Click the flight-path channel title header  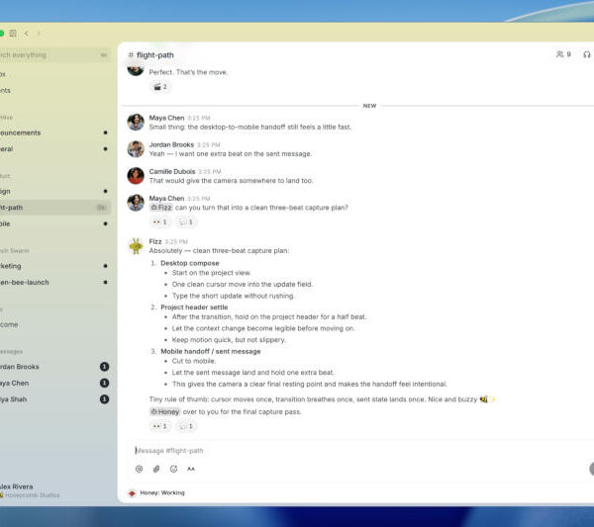click(x=151, y=55)
